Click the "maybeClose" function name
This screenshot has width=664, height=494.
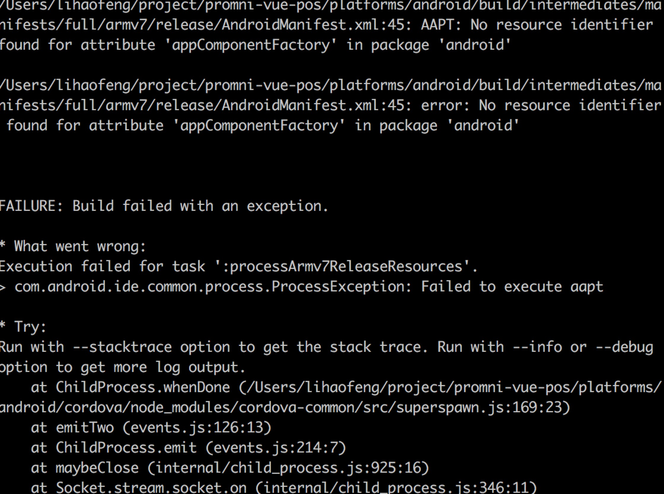[97, 468]
